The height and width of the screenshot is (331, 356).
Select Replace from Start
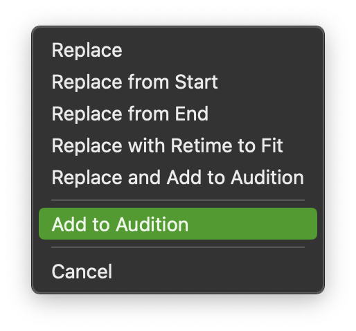click(x=178, y=82)
